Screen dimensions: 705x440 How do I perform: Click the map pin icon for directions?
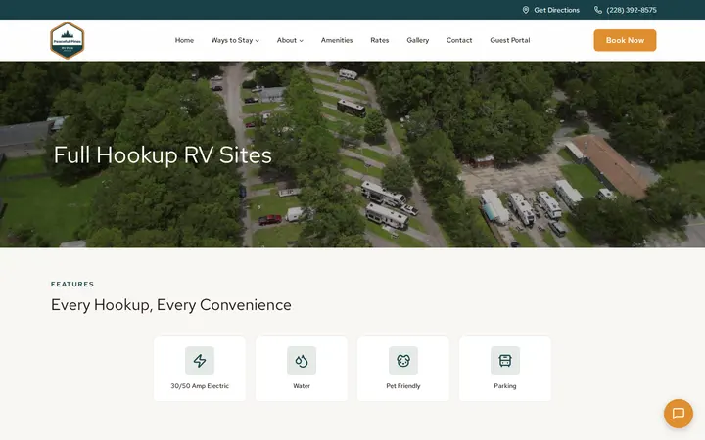coord(525,10)
